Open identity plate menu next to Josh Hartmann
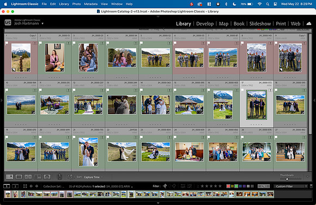316x205 pixels. tap(42, 23)
